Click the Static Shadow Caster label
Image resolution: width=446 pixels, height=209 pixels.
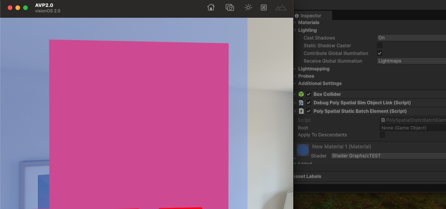327,46
